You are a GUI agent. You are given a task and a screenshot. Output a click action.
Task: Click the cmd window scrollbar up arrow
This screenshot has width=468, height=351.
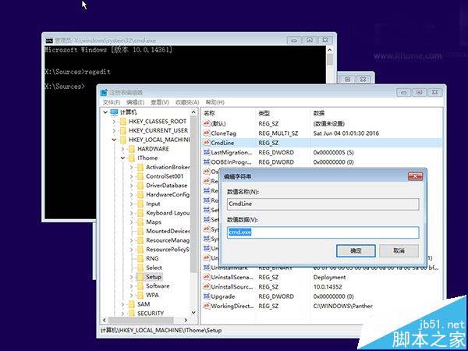(x=329, y=50)
